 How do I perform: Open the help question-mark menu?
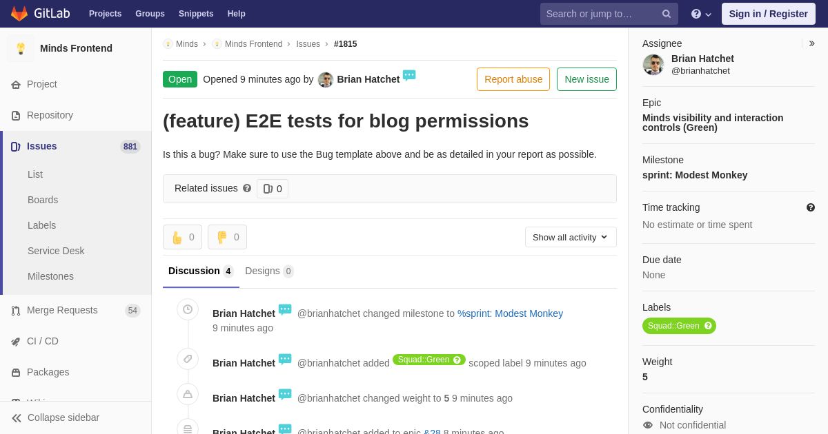(700, 14)
